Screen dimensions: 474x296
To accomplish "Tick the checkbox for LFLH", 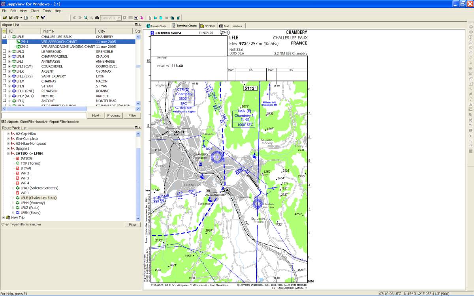I will 4,56.
